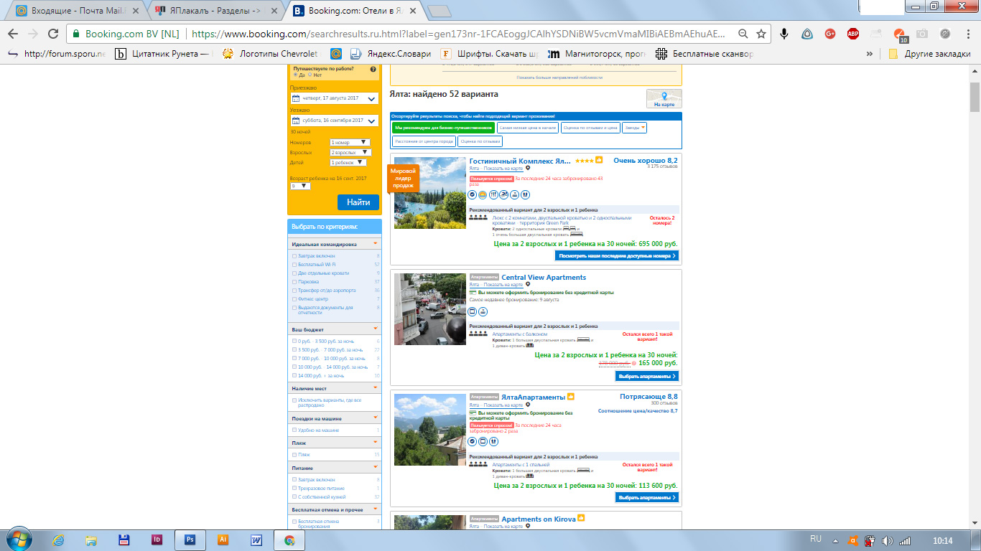Click the swimming pool facility icon of first hotel

click(504, 194)
